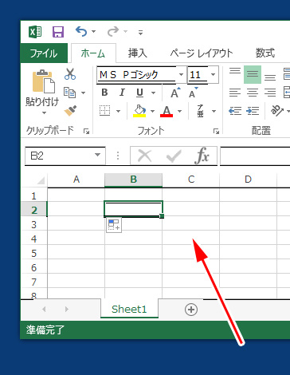Expand the font size dropdown

213,74
